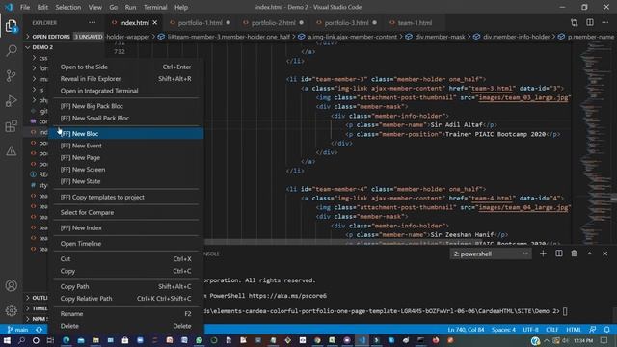
Task: Open the Source Control view
Action: [x=11, y=75]
